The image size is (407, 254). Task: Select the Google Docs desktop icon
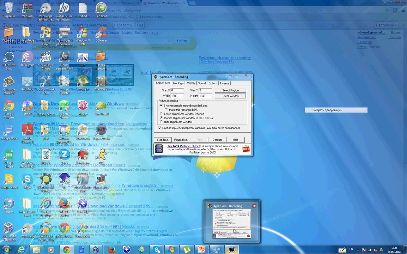9,132
